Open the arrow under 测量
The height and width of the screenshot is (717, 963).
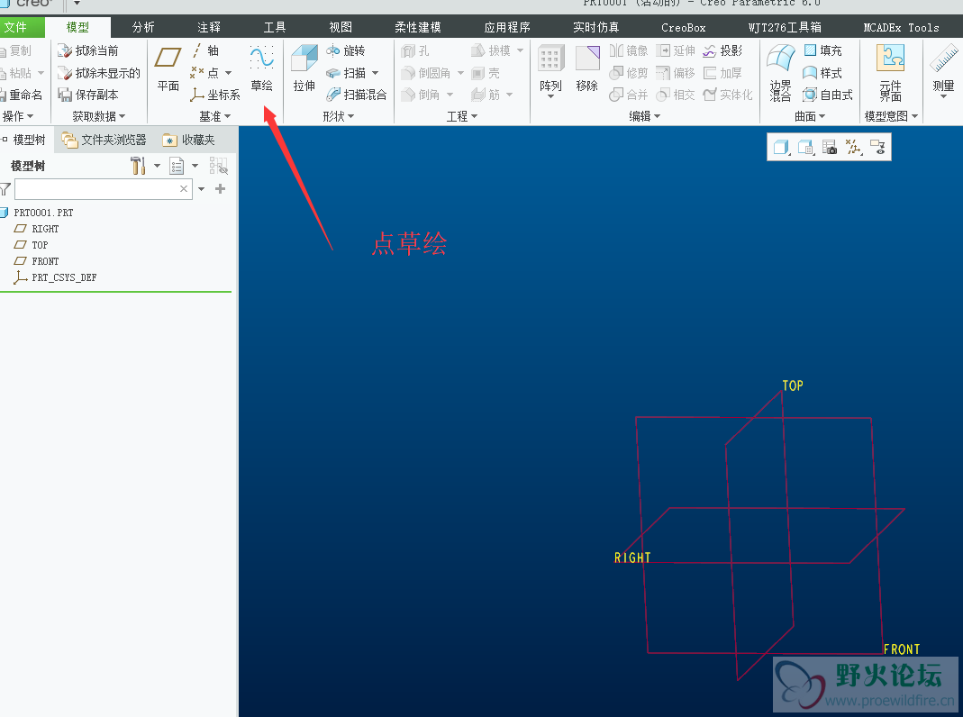(x=943, y=96)
